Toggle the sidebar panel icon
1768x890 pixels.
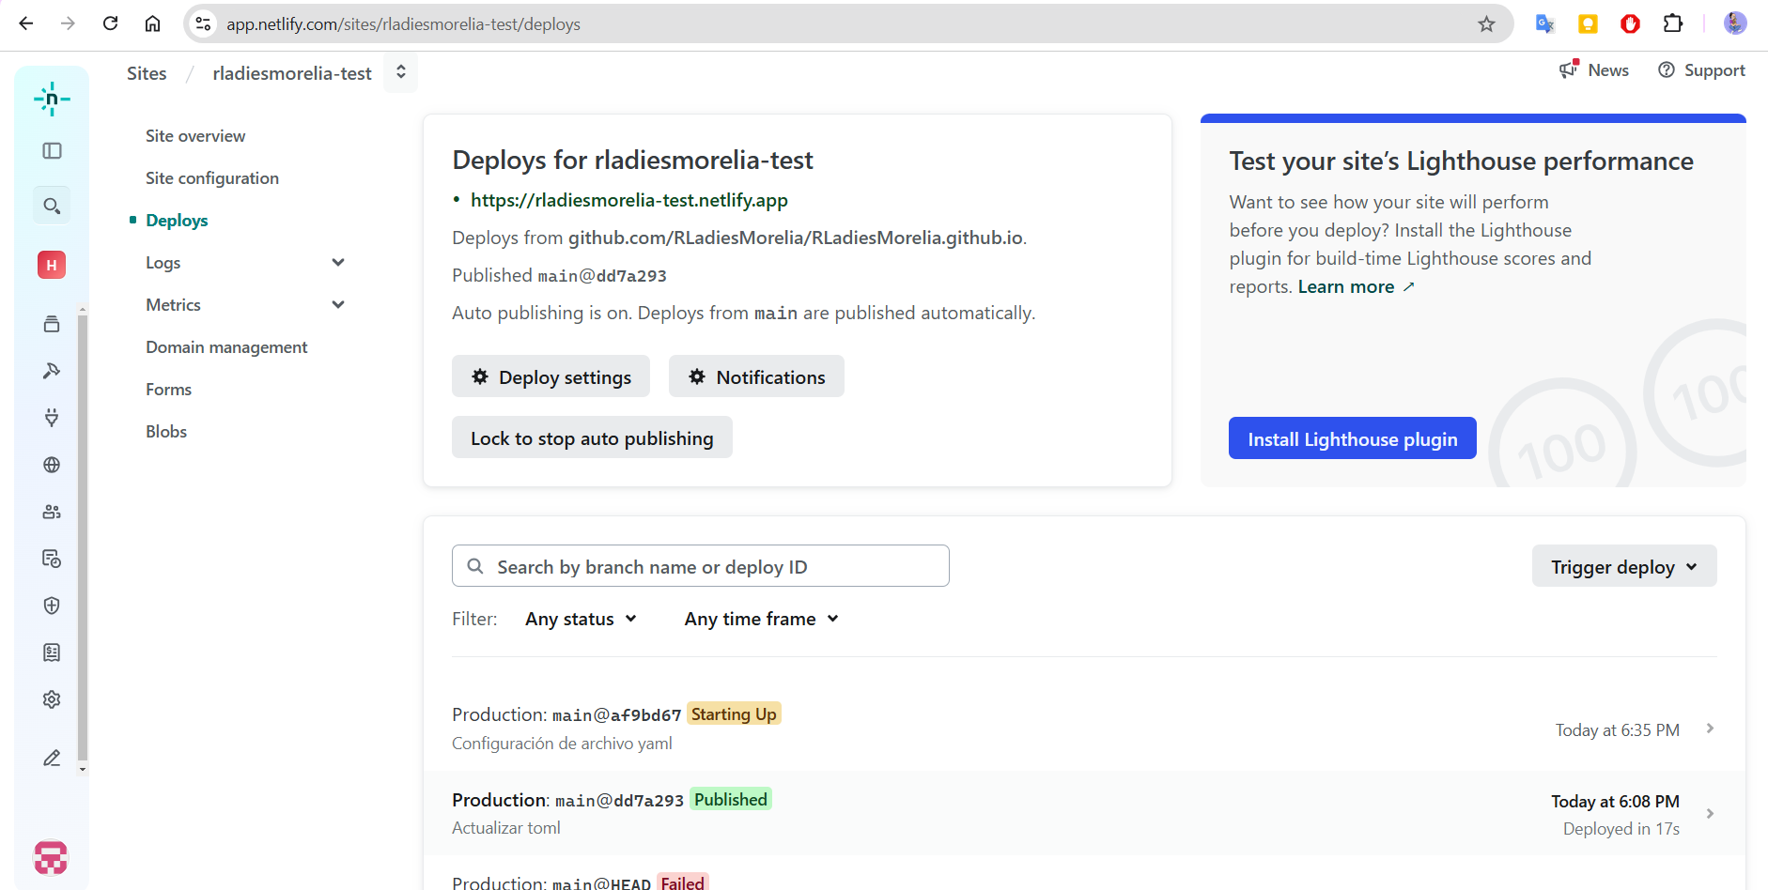(52, 151)
